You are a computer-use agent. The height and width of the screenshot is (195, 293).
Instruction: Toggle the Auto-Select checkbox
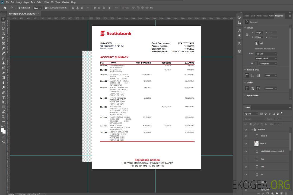coord(20,8)
